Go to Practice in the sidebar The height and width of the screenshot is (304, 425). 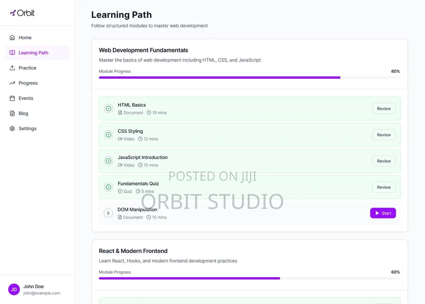[37, 68]
